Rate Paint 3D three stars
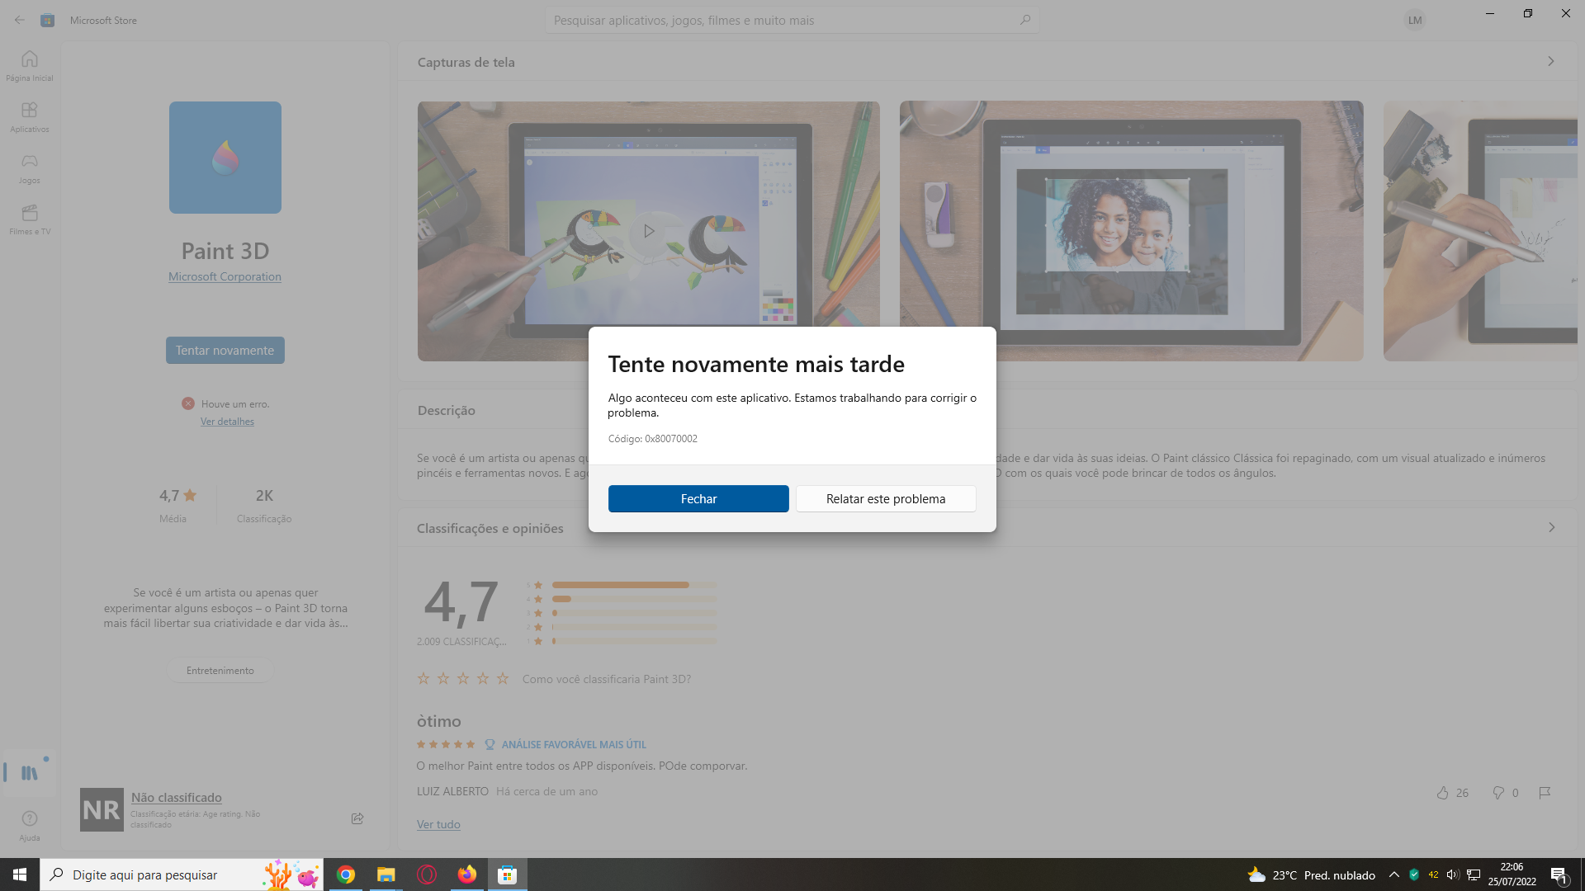This screenshot has height=891, width=1585. [463, 678]
